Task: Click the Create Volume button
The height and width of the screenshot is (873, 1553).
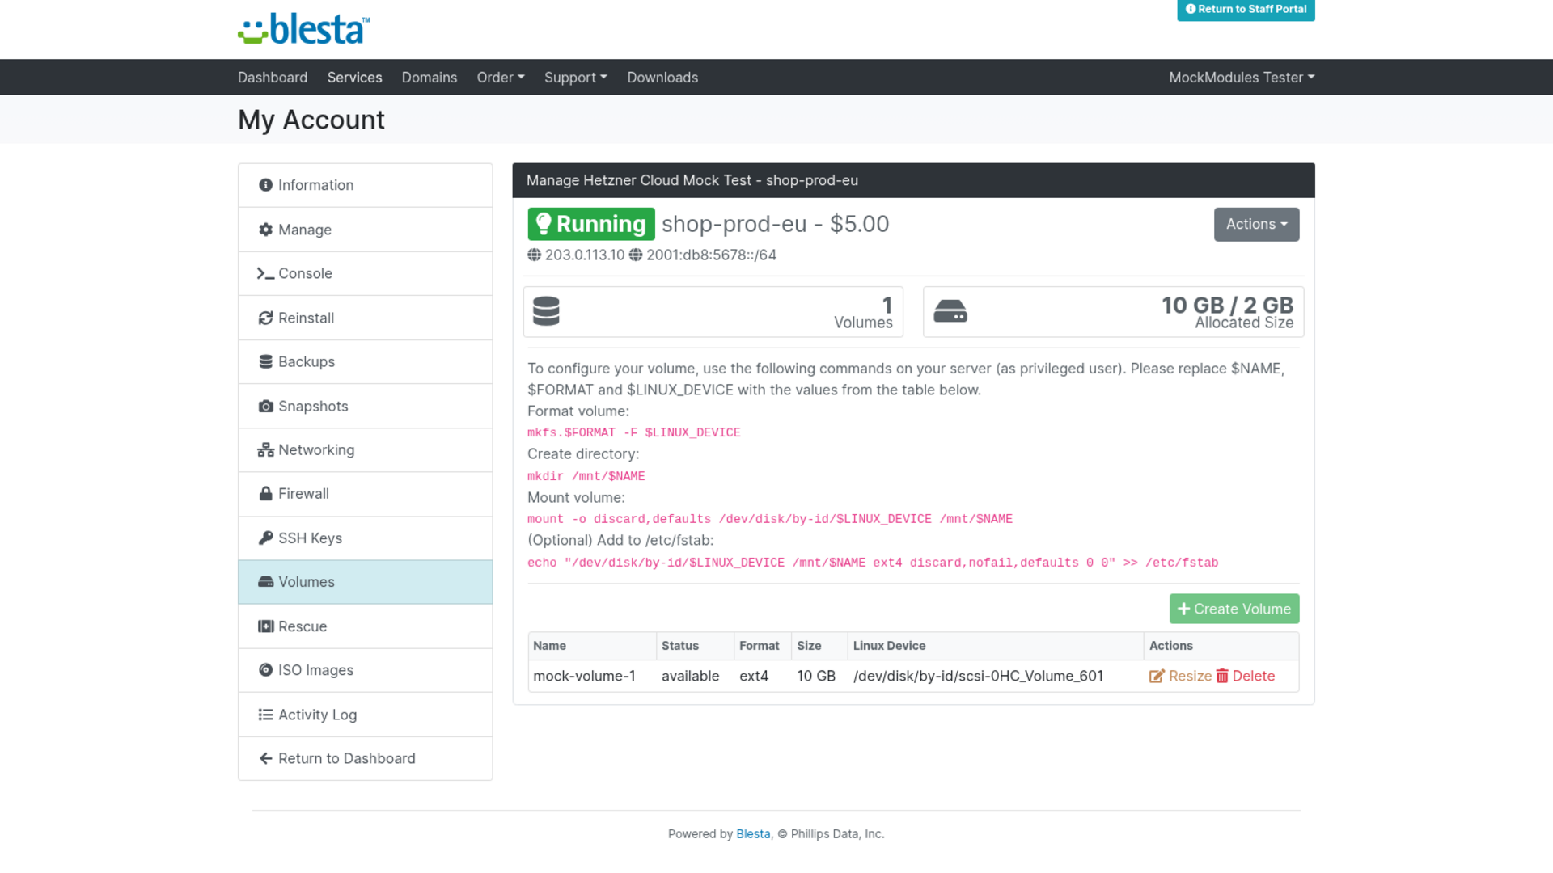Action: click(x=1234, y=609)
